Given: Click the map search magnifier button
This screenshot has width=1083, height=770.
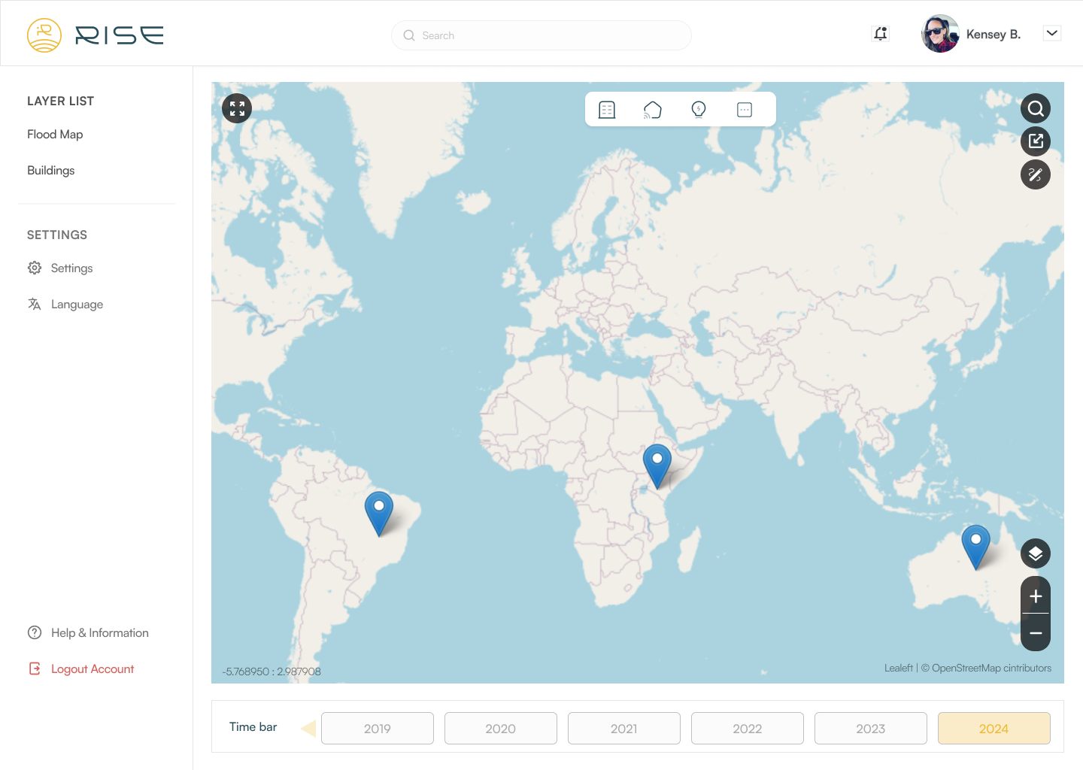Looking at the screenshot, I should (x=1036, y=108).
